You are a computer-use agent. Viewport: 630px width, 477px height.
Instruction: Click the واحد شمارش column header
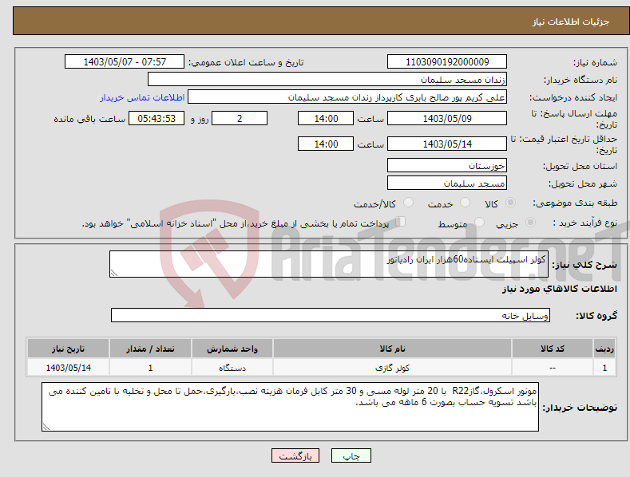click(232, 349)
